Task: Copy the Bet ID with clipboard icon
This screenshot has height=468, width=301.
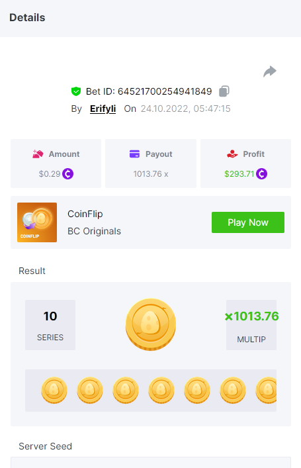Action: pos(224,91)
